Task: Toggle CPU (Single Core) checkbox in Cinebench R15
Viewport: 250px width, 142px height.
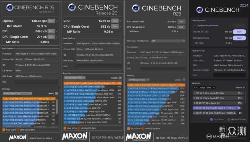Action: pos(57,37)
